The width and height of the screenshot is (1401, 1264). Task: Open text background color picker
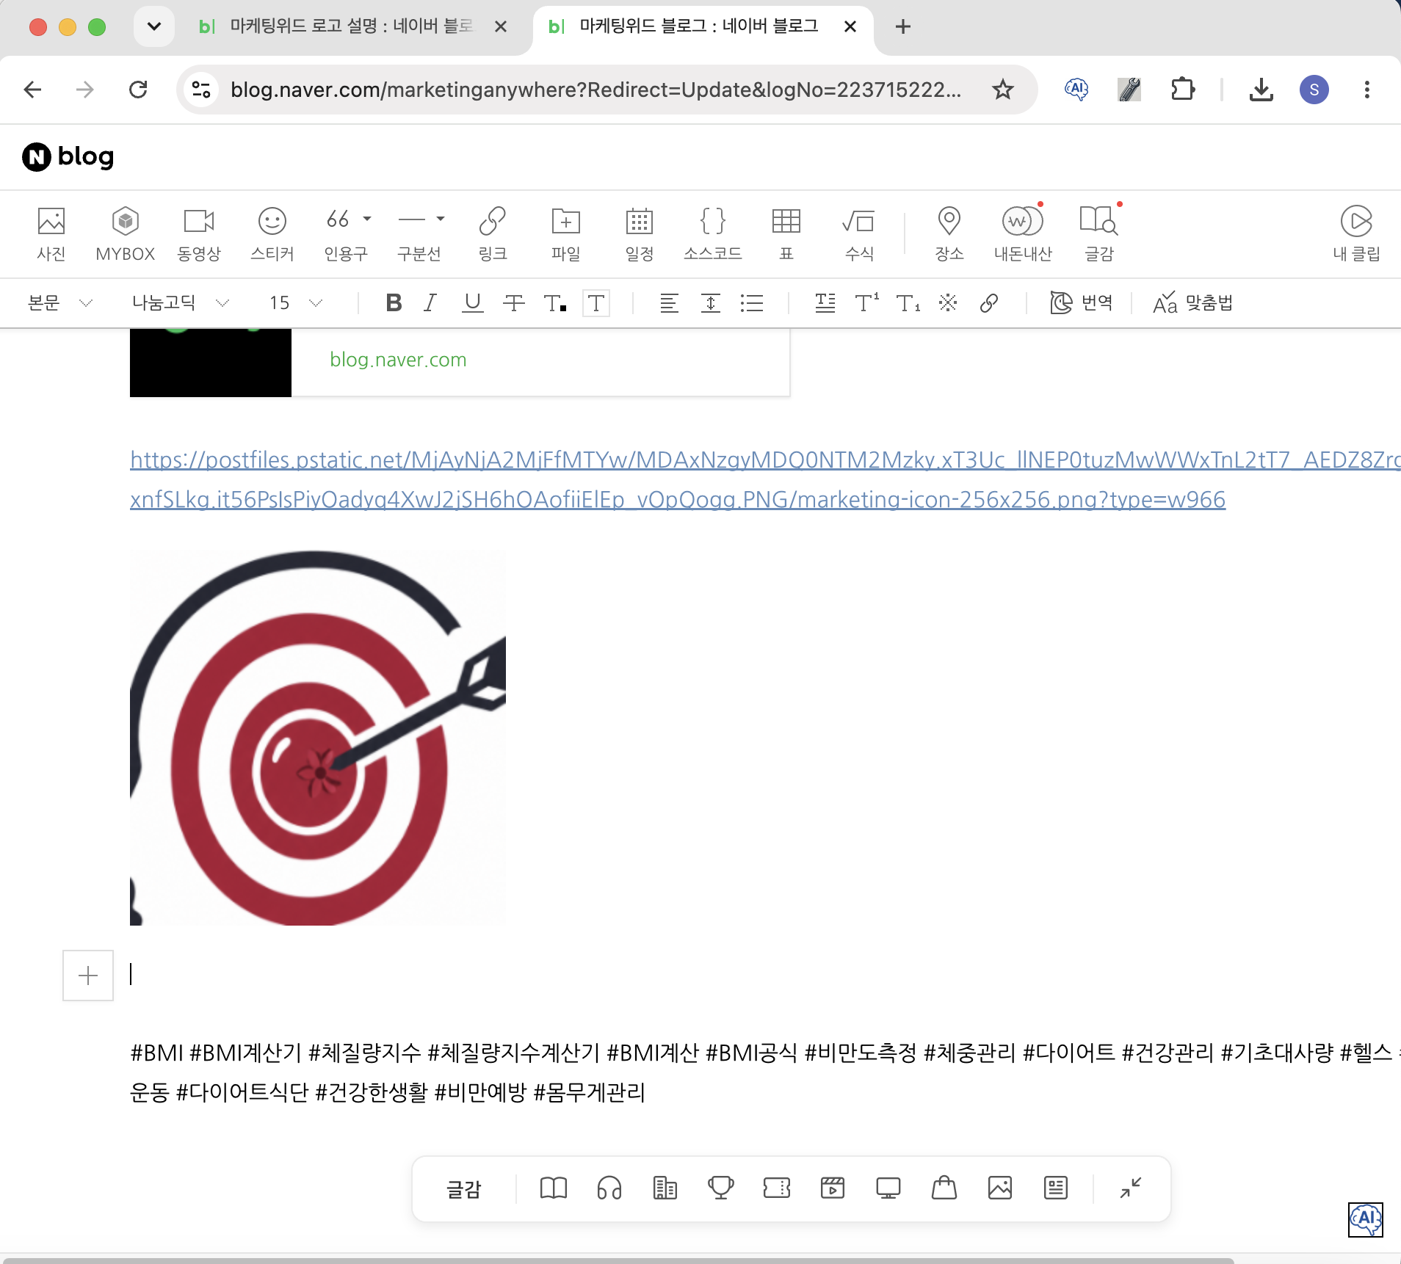click(596, 302)
